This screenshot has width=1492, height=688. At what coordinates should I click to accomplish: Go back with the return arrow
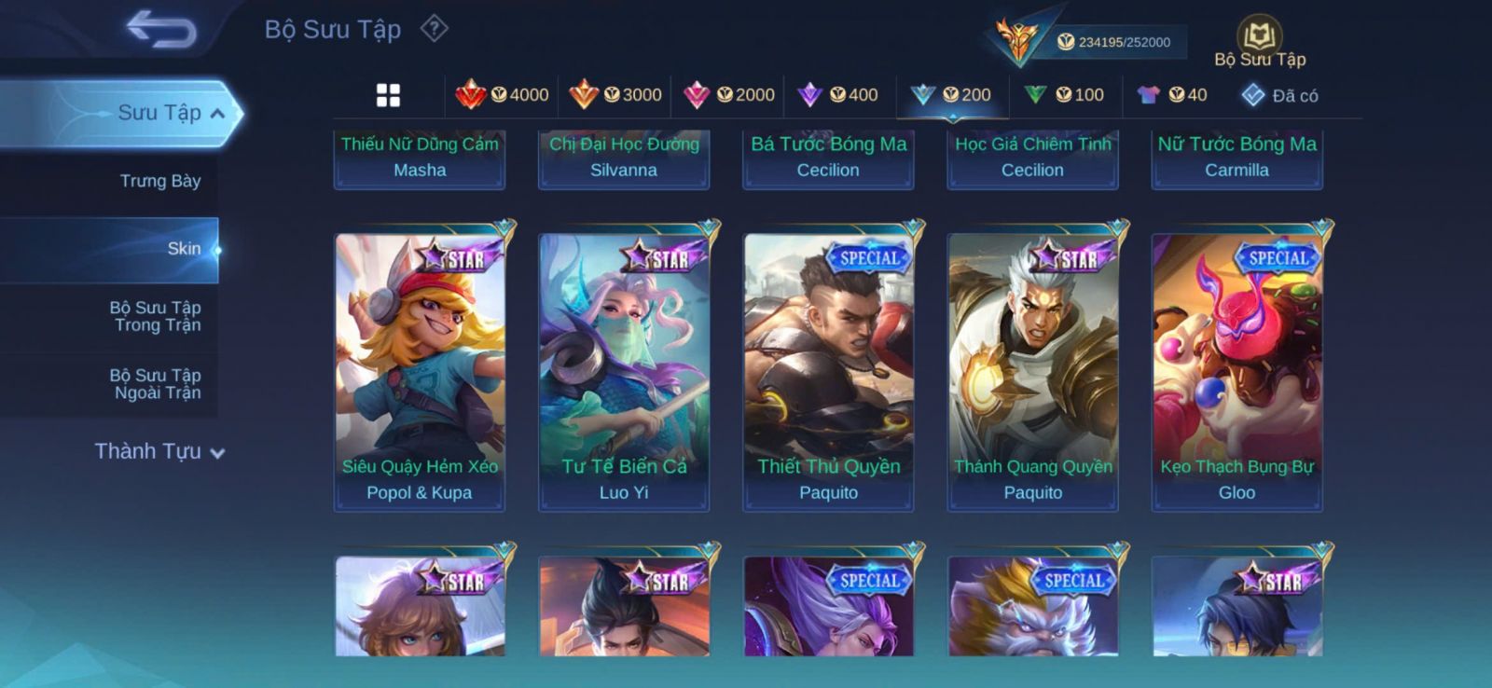161,28
